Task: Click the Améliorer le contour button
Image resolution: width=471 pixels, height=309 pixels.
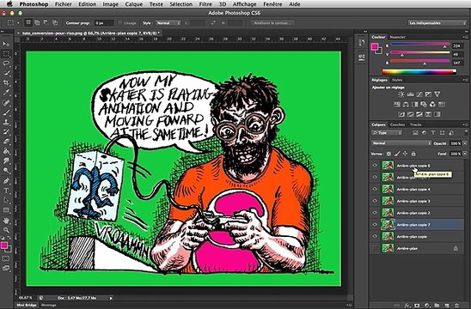Action: point(272,23)
